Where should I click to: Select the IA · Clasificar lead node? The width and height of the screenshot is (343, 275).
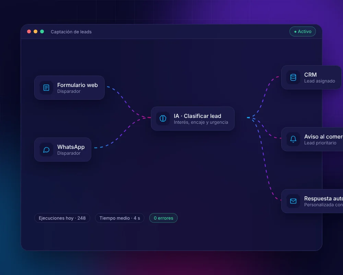tap(193, 119)
